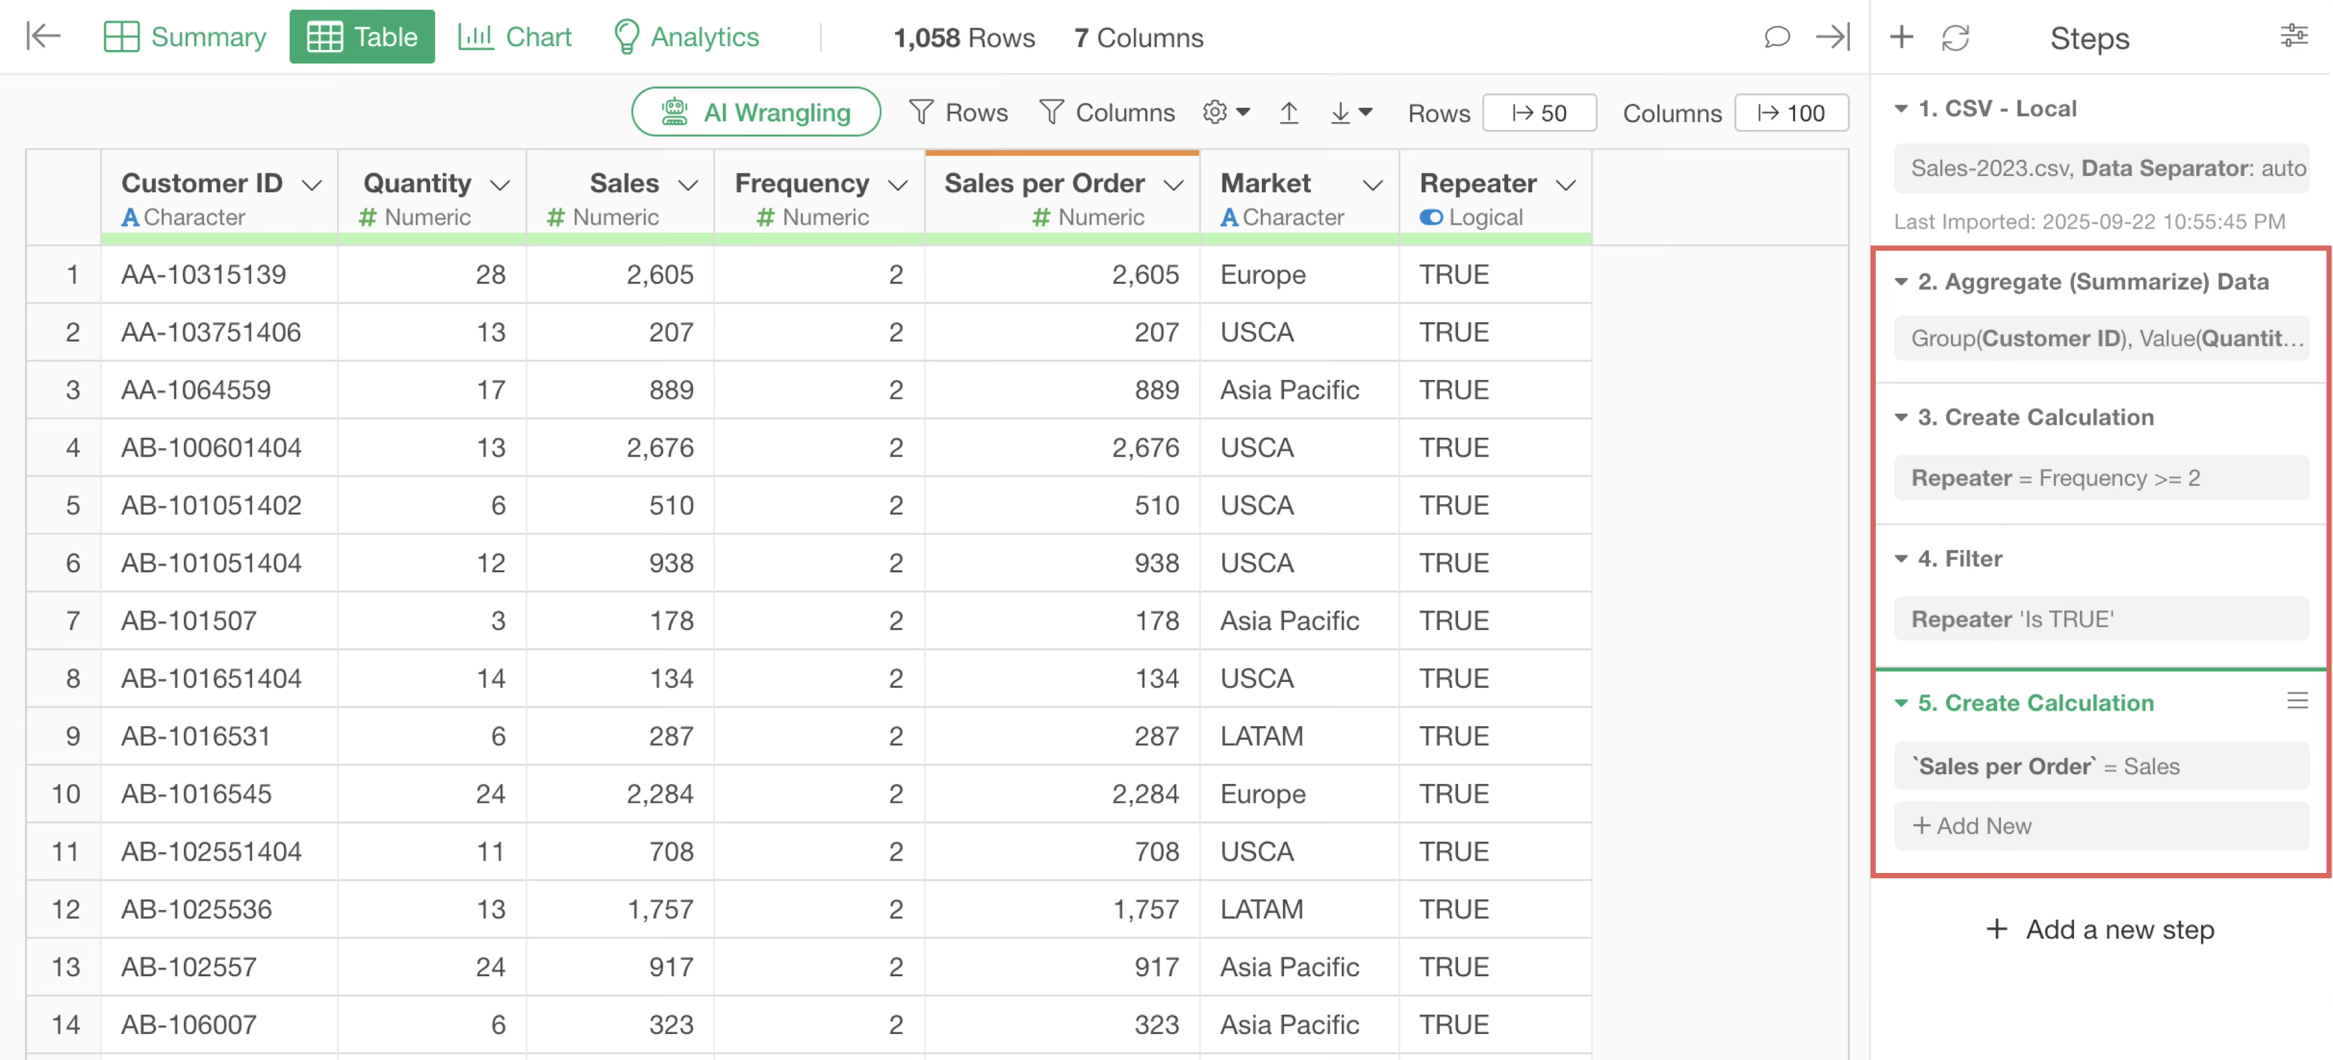
Task: Open the Steps settings sliders icon
Action: point(2293,36)
